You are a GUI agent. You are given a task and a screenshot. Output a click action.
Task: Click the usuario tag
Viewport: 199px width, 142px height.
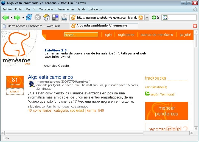(68, 106)
